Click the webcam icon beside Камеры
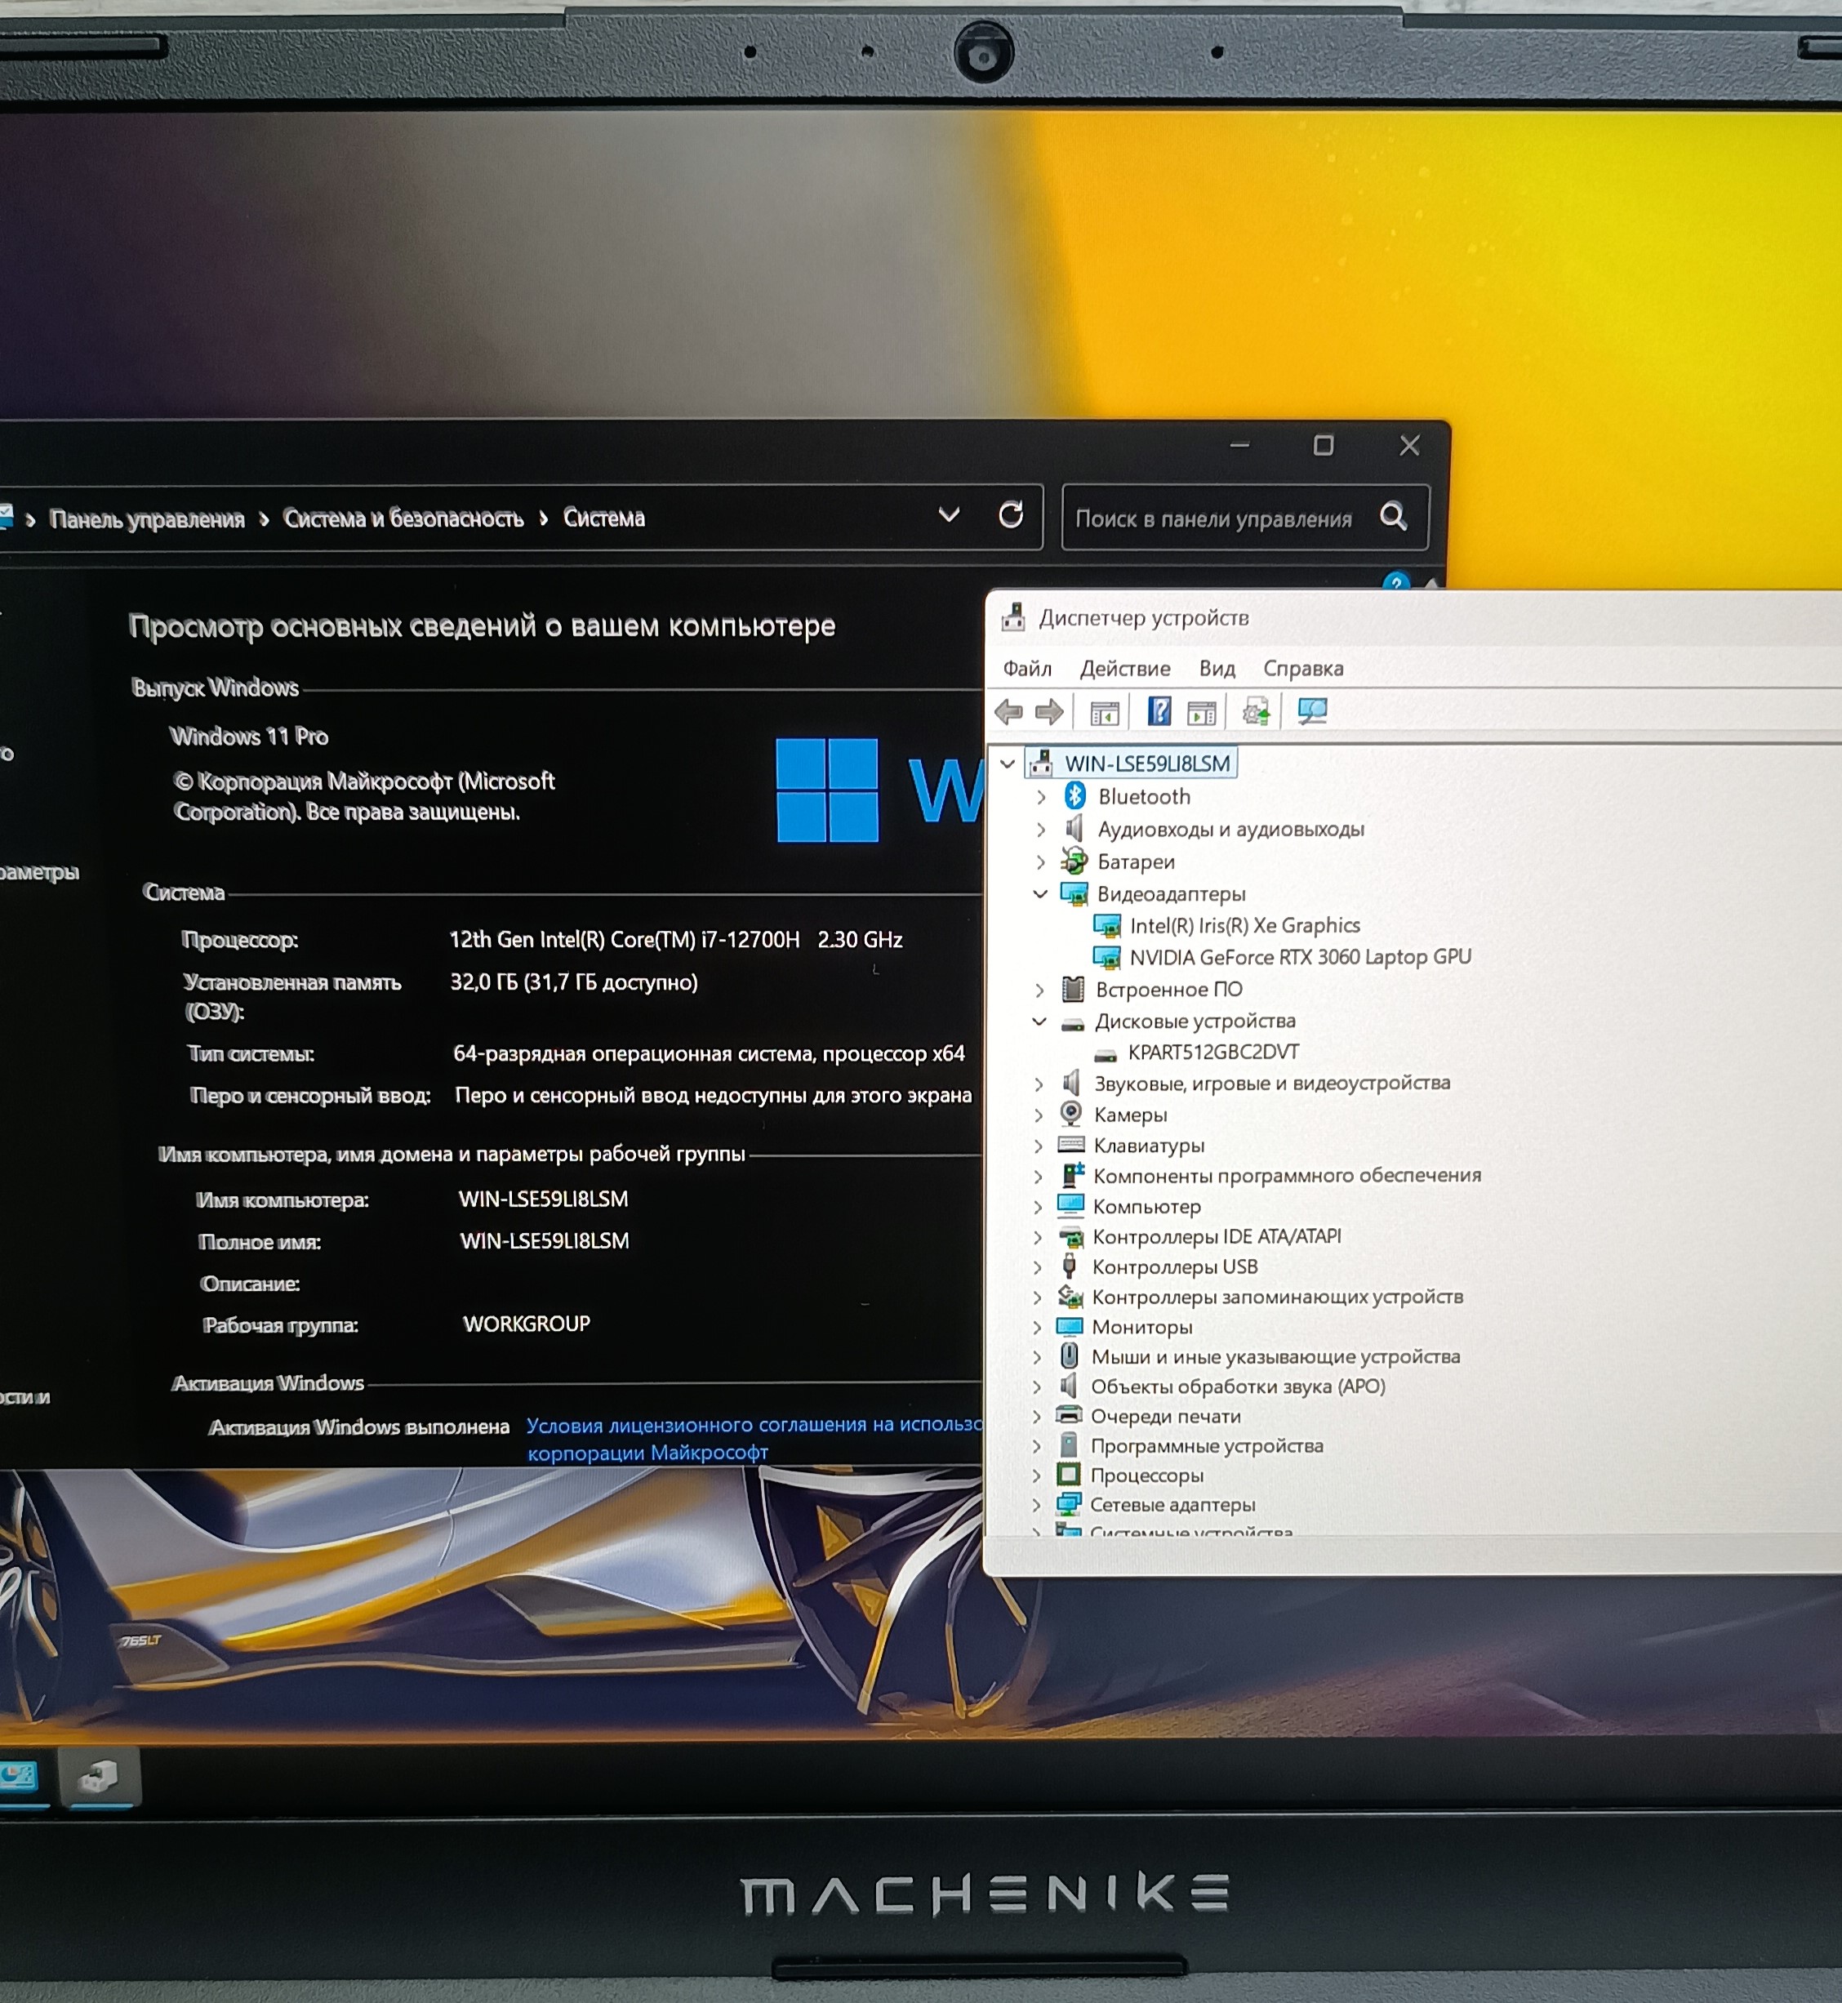Viewport: 1842px width, 2003px height. pos(1070,1114)
